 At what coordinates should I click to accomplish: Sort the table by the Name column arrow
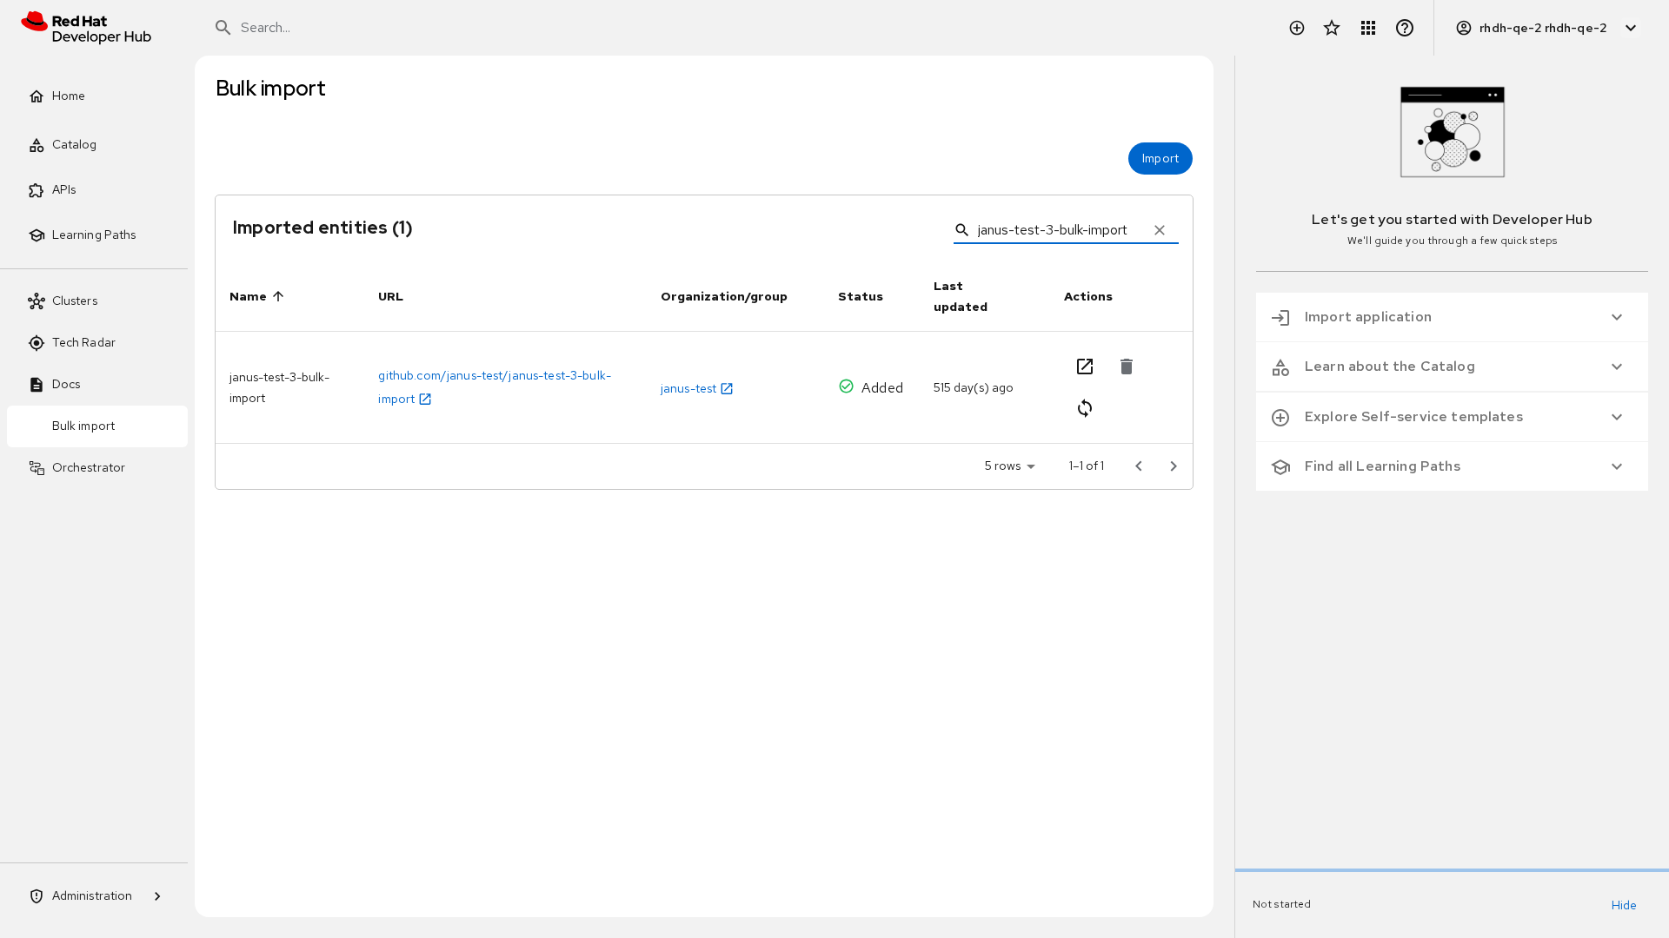pyautogui.click(x=278, y=296)
